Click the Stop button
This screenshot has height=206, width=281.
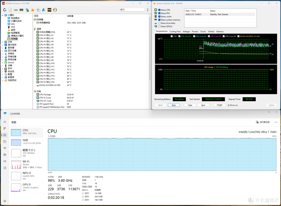[x=174, y=105]
